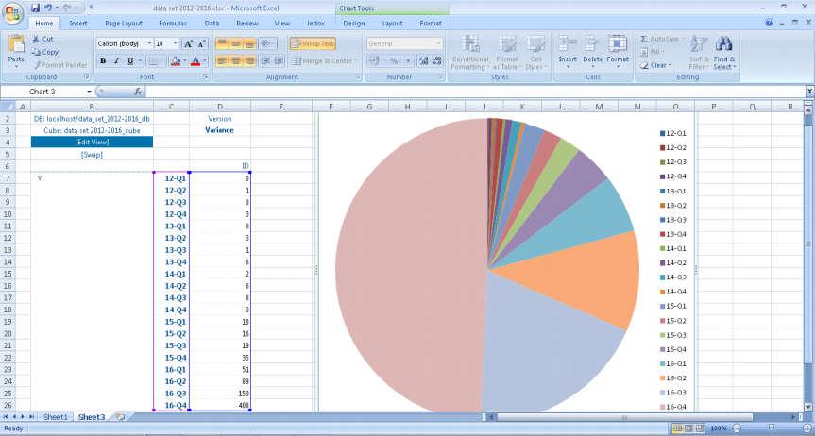This screenshot has height=436, width=815.
Task: Toggle Bottom Align
Action: (x=249, y=43)
